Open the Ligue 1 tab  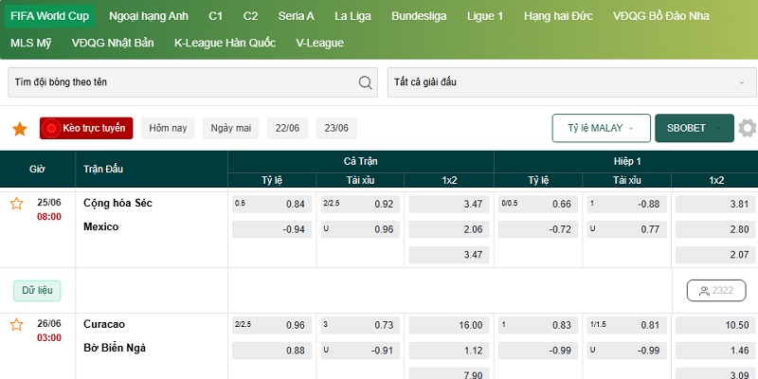pyautogui.click(x=485, y=16)
